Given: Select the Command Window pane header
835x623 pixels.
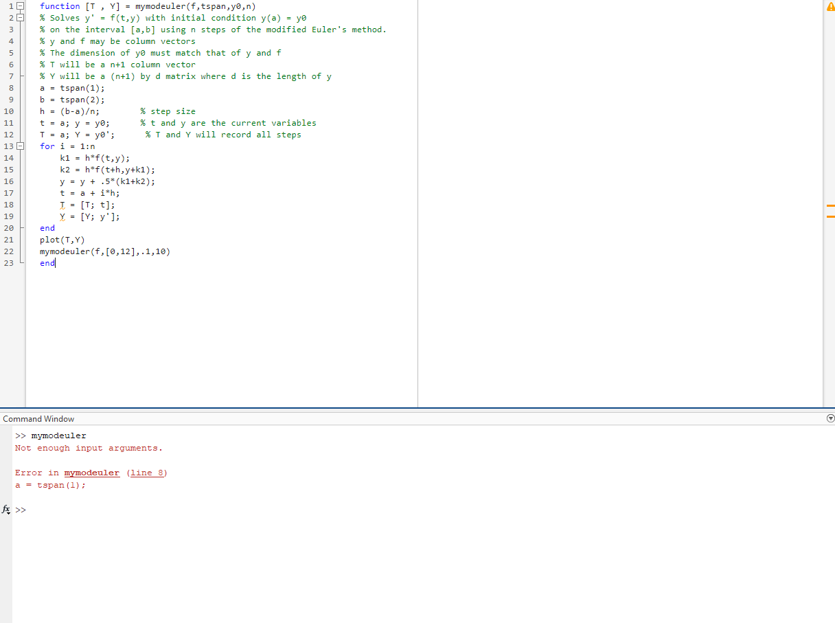Looking at the screenshot, I should point(38,418).
